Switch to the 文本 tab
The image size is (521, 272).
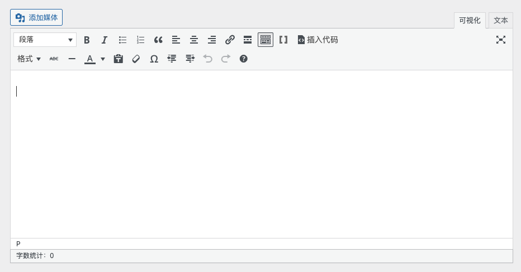(500, 20)
